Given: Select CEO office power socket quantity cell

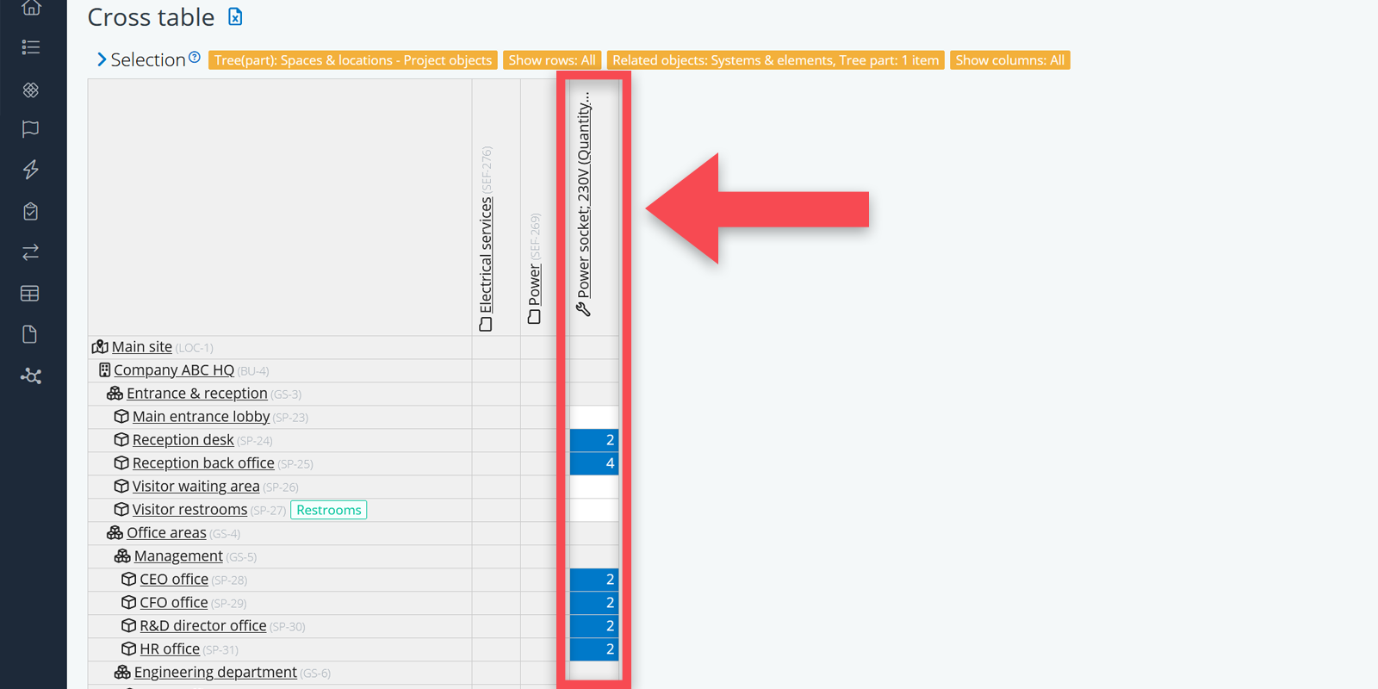Looking at the screenshot, I should click(x=594, y=580).
